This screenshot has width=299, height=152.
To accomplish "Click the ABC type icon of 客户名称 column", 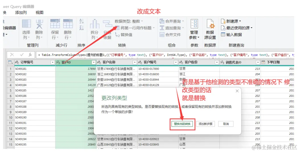I will pyautogui.click(x=99, y=62).
